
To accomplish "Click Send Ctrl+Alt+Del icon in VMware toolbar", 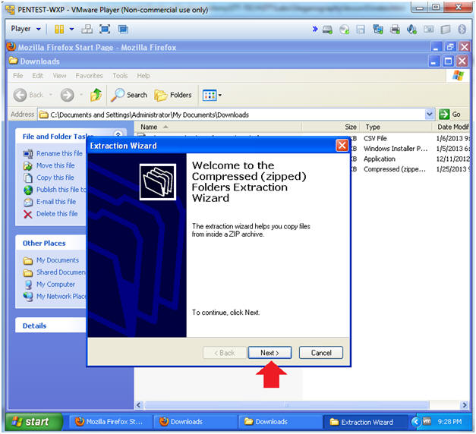I will pos(87,29).
